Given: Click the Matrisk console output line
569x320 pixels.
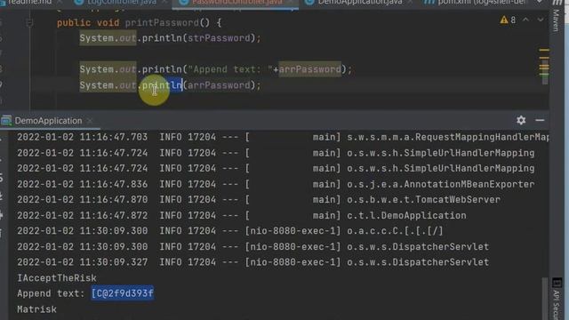Looking at the screenshot, I should point(36,309).
